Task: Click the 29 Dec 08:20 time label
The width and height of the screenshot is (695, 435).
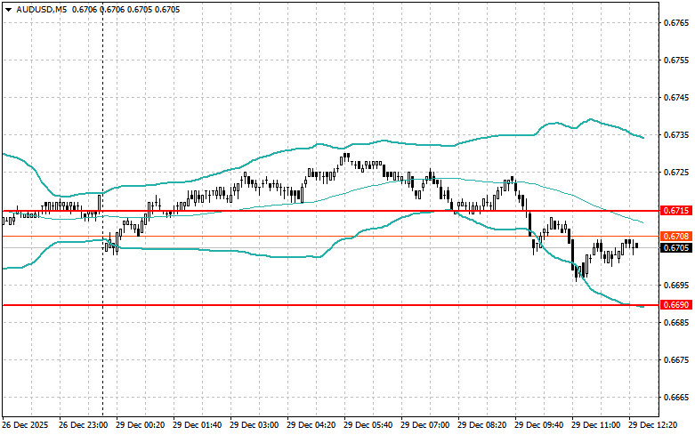Action: [481, 425]
